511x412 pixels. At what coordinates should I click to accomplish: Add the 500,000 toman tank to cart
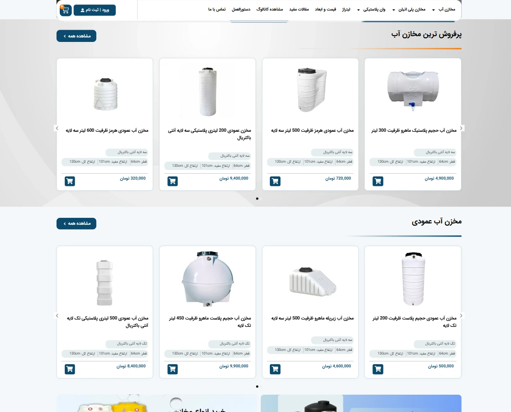point(378,369)
